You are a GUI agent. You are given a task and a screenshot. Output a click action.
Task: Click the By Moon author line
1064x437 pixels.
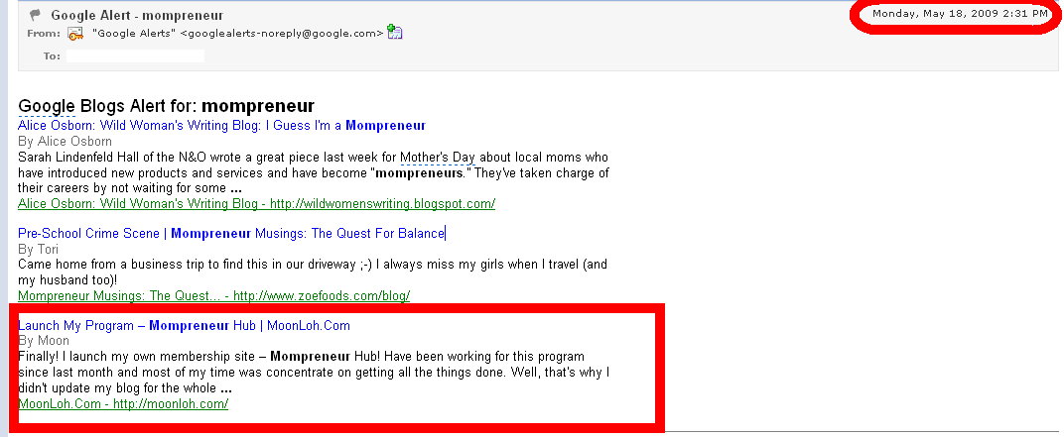pyautogui.click(x=44, y=341)
